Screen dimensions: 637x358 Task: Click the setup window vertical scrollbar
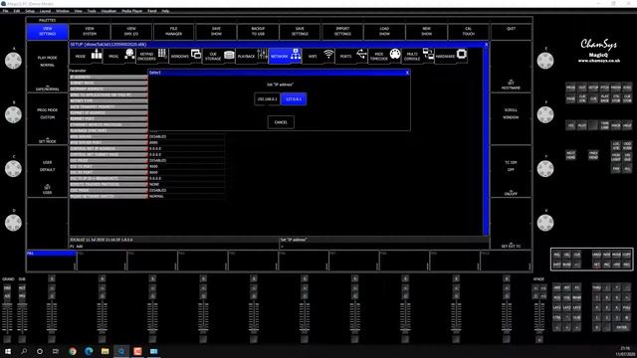[x=486, y=141]
